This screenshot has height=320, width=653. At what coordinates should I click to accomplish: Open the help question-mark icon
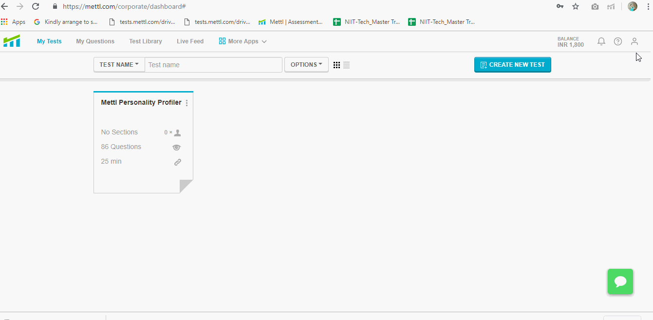pos(618,41)
